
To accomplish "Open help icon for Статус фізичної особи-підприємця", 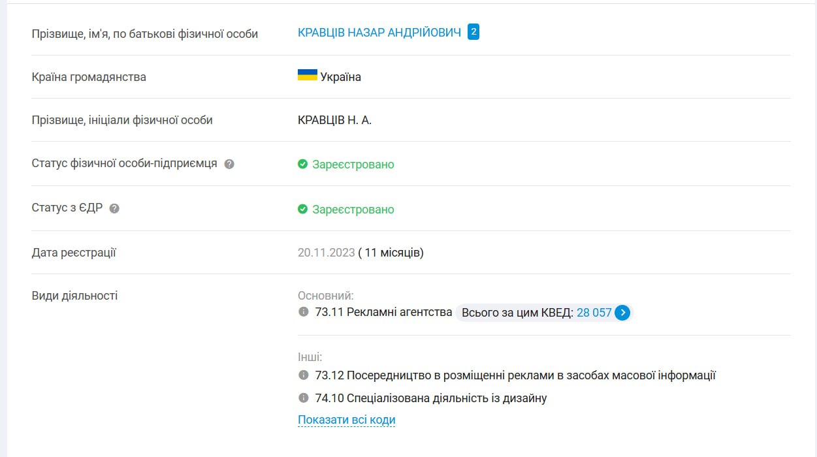I will 229,164.
